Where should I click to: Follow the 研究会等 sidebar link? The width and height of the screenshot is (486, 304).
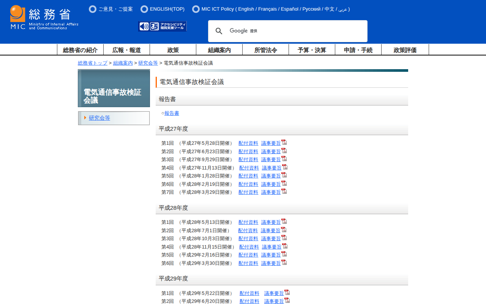click(x=99, y=118)
